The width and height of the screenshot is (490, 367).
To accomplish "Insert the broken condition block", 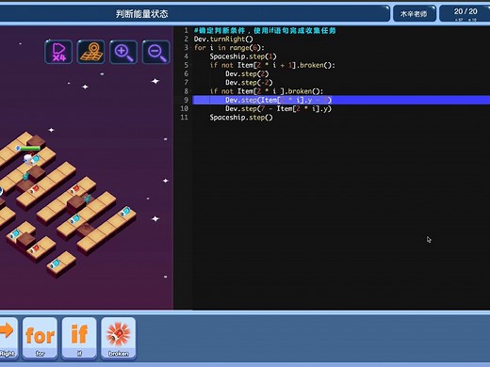I will tap(119, 338).
